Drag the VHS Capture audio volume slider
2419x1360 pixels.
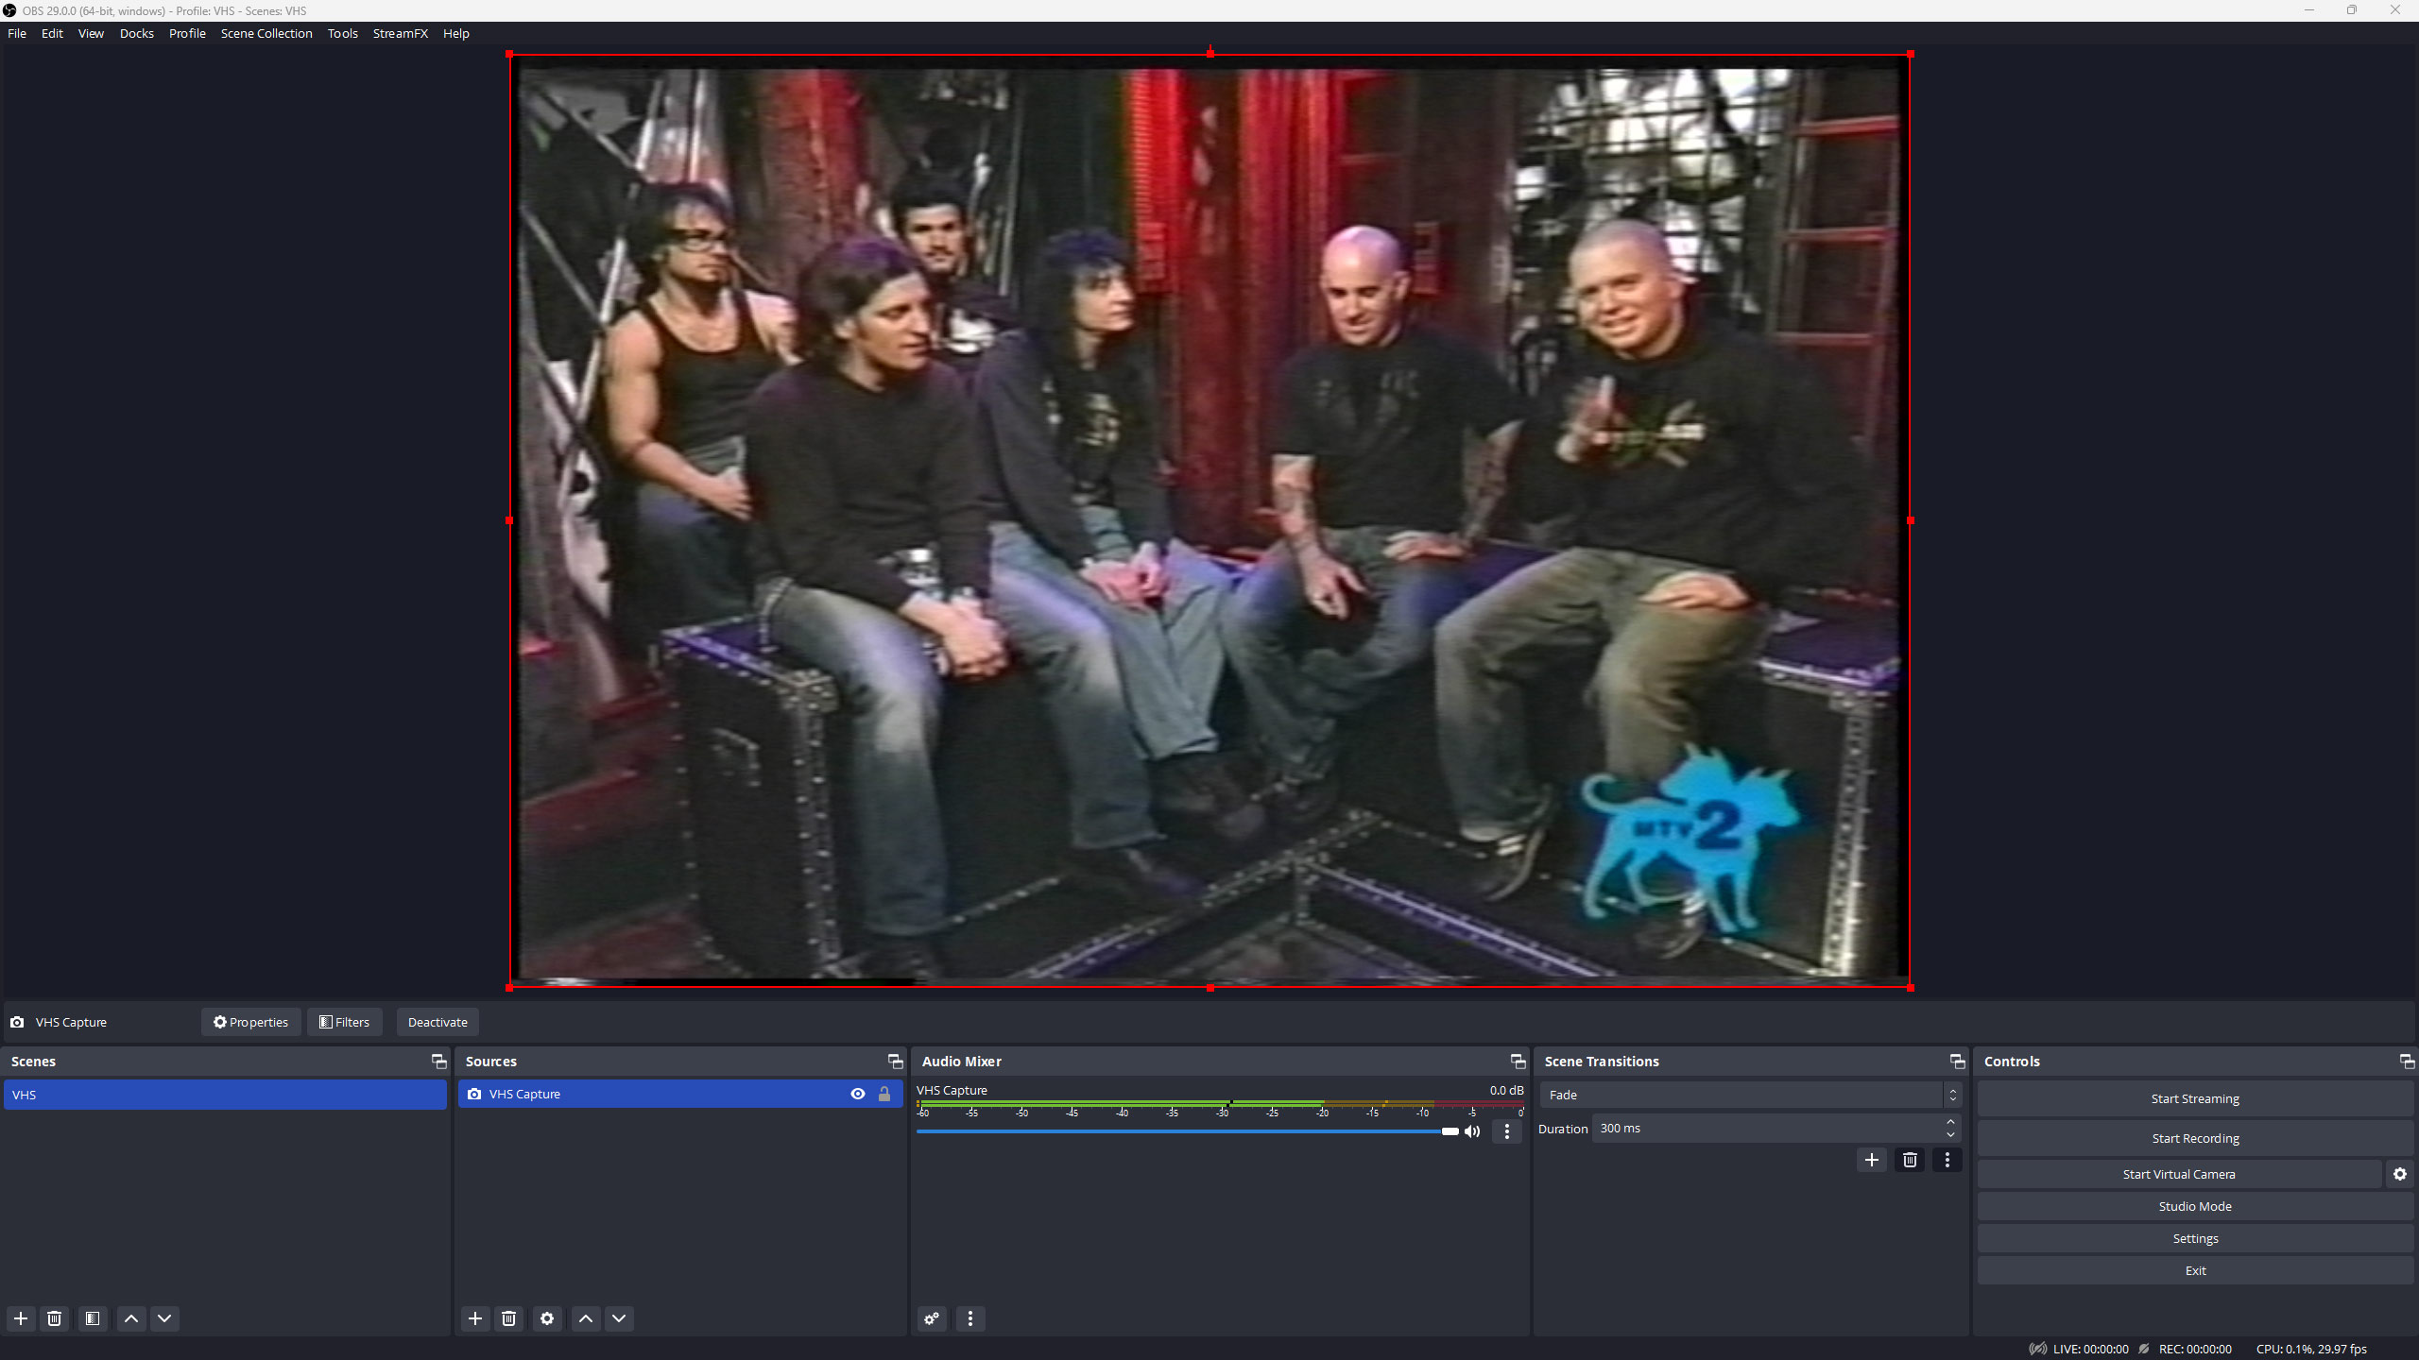(x=1444, y=1130)
